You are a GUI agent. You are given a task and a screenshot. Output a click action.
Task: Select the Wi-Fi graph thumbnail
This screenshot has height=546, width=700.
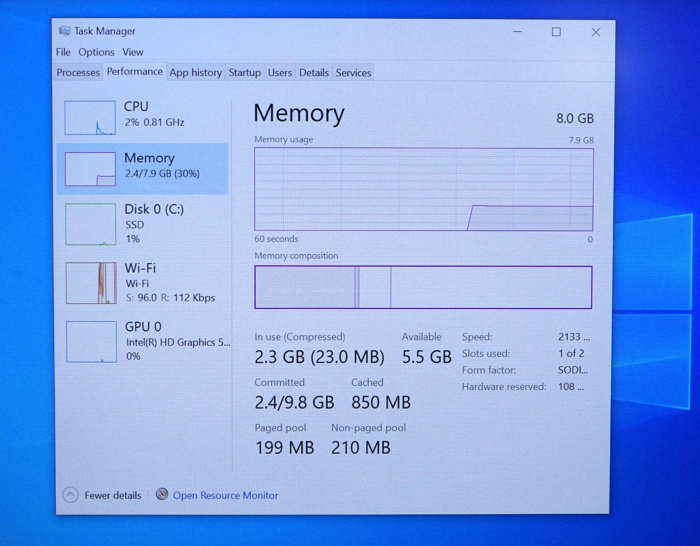91,283
